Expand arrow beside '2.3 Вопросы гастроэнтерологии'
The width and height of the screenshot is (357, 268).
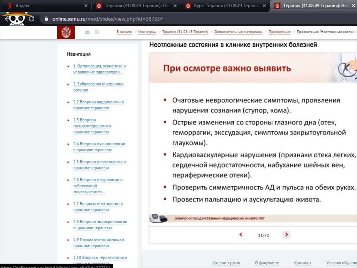(68, 120)
